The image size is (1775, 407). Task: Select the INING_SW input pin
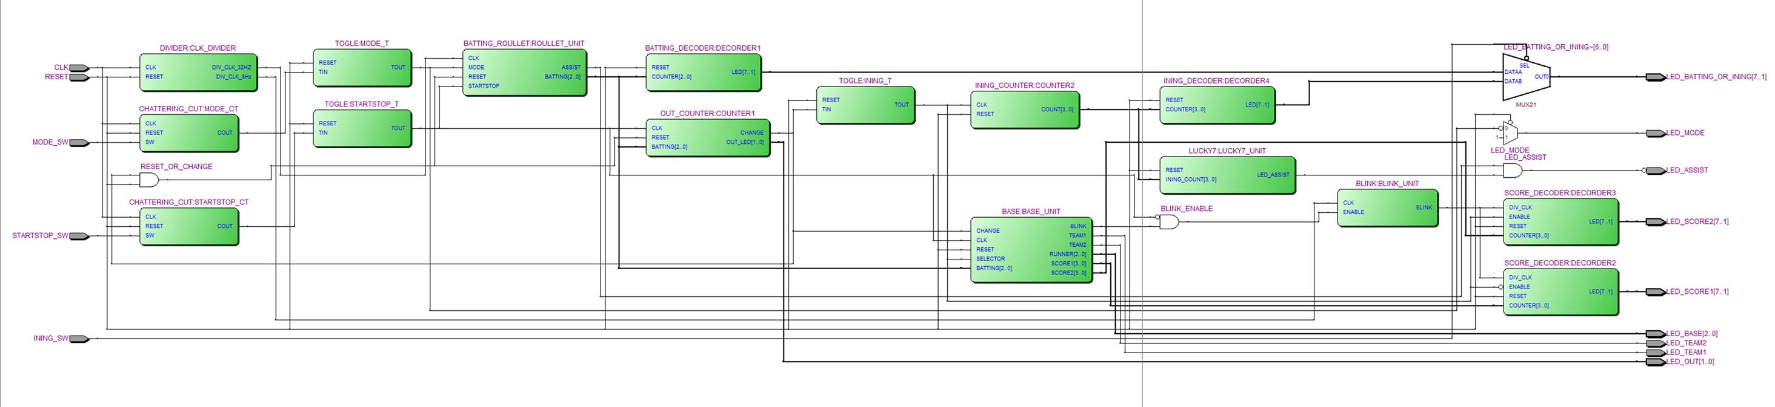[x=79, y=338]
